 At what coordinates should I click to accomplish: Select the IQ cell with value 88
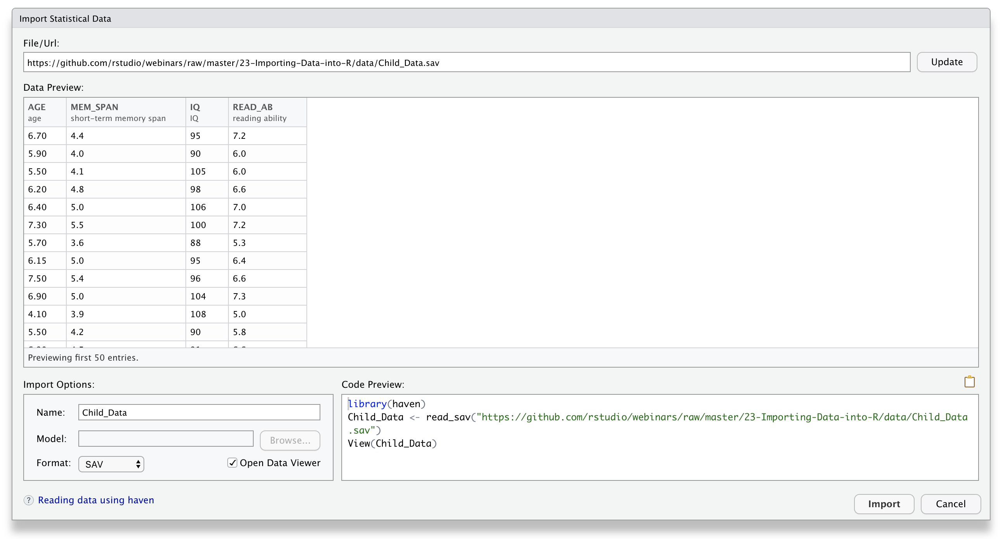click(207, 243)
